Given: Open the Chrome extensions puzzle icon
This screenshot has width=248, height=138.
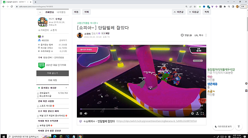Looking at the screenshot, I should (x=224, y=6).
